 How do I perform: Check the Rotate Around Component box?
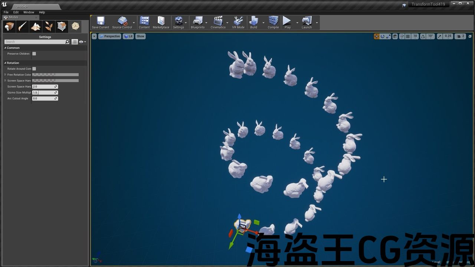point(34,69)
